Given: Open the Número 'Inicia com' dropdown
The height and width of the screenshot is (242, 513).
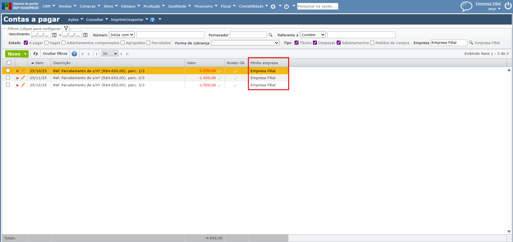Looking at the screenshot, I should (x=122, y=35).
